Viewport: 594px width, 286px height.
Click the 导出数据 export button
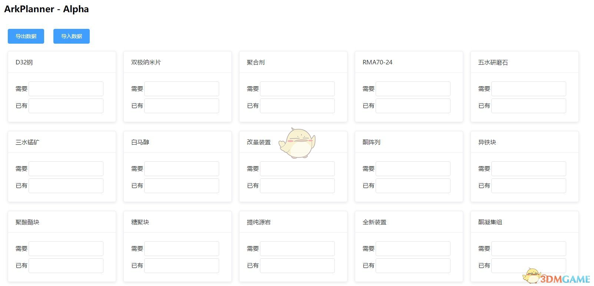pyautogui.click(x=26, y=36)
